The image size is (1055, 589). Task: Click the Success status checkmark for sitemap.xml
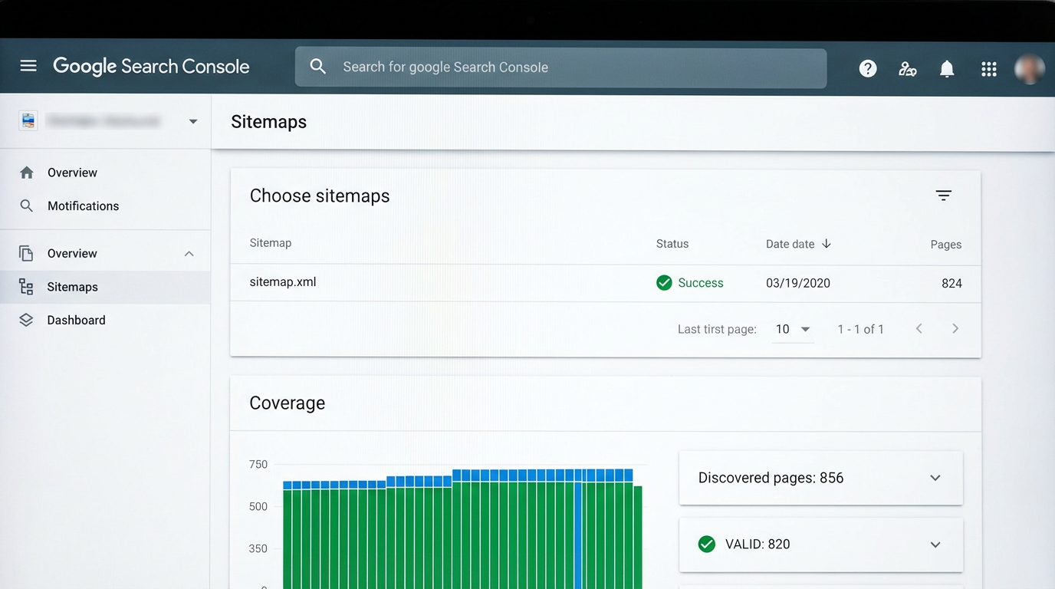[664, 282]
